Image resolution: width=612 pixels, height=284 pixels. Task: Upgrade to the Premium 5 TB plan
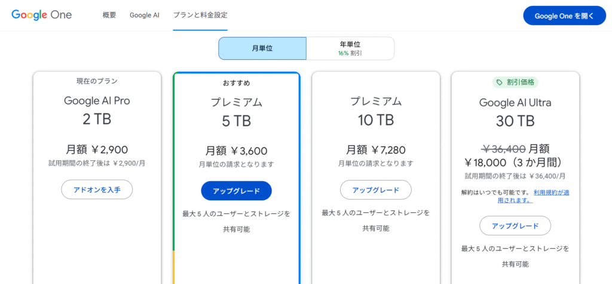point(236,191)
